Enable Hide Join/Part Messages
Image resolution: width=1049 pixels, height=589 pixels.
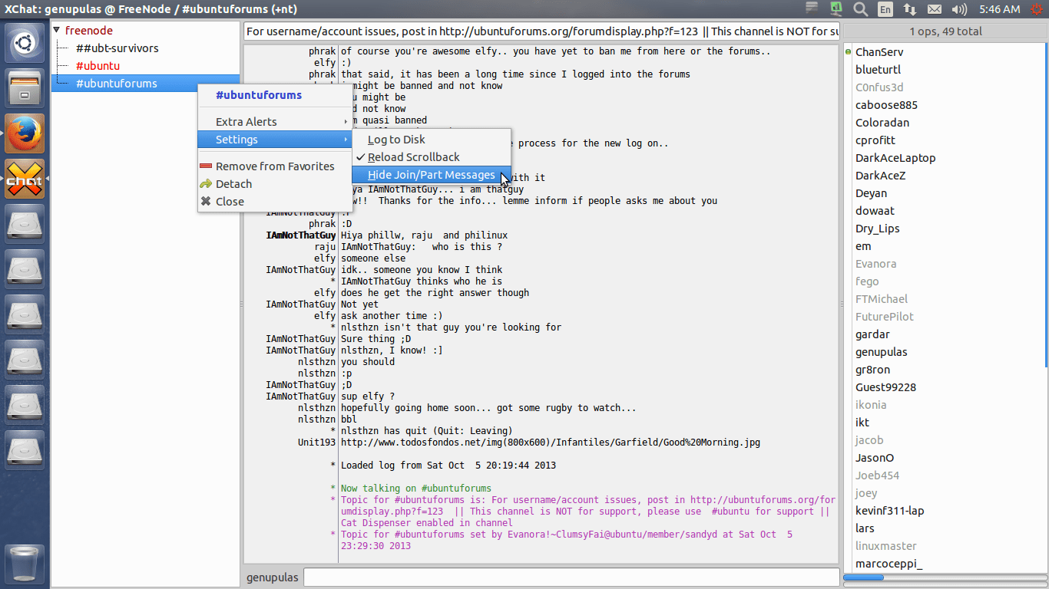(x=431, y=175)
